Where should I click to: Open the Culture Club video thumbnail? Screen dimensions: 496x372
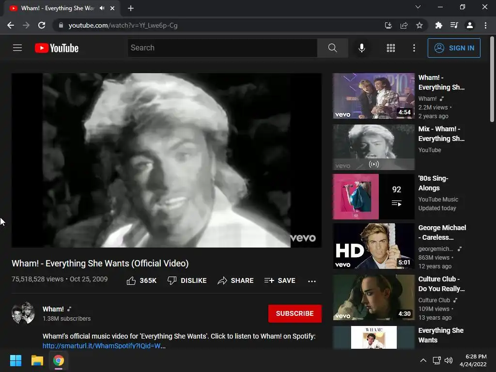pos(373,297)
